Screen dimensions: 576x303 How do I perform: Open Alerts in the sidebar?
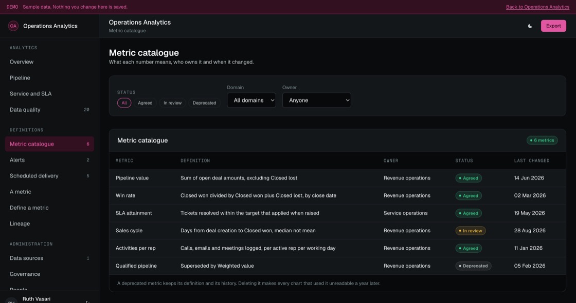pyautogui.click(x=49, y=160)
